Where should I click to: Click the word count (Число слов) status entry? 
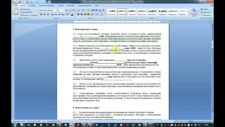tap(34, 121)
